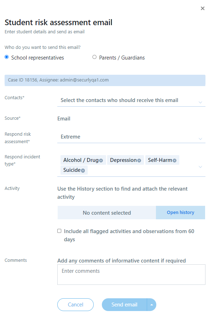Select School representatives radio option
This screenshot has height=316, width=209.
tap(7, 57)
